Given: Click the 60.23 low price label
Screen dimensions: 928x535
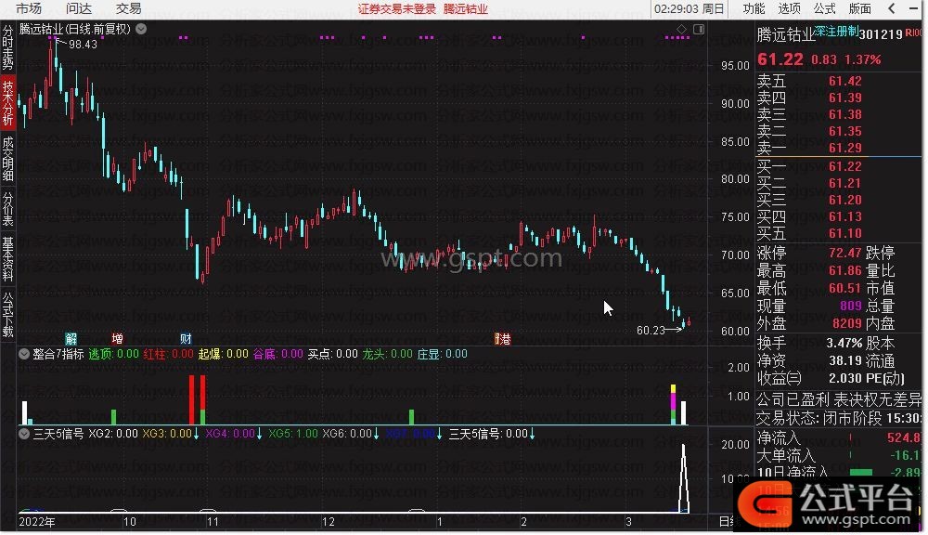Looking at the screenshot, I should (x=651, y=330).
